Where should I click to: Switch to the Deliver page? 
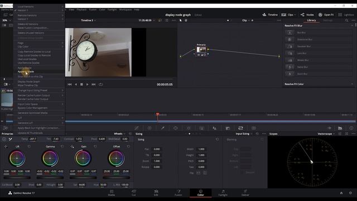[x=245, y=193]
